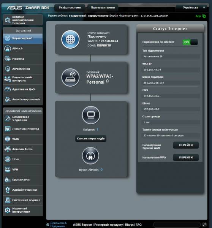Image resolution: width=212 pixels, height=228 pixels.
Task: Follow the DDNS ПЕРЕЙТИ link
Action: (104, 46)
